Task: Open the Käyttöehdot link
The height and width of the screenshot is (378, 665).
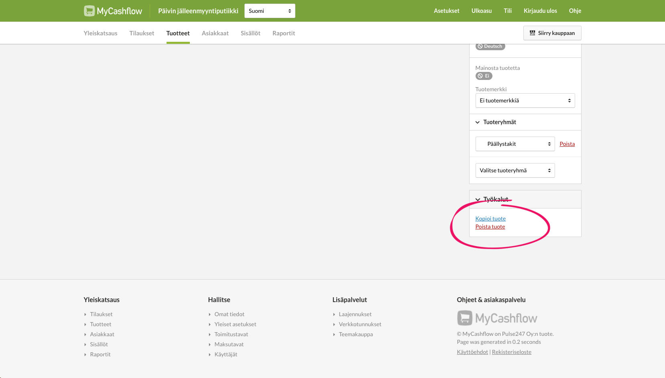Action: coord(472,352)
